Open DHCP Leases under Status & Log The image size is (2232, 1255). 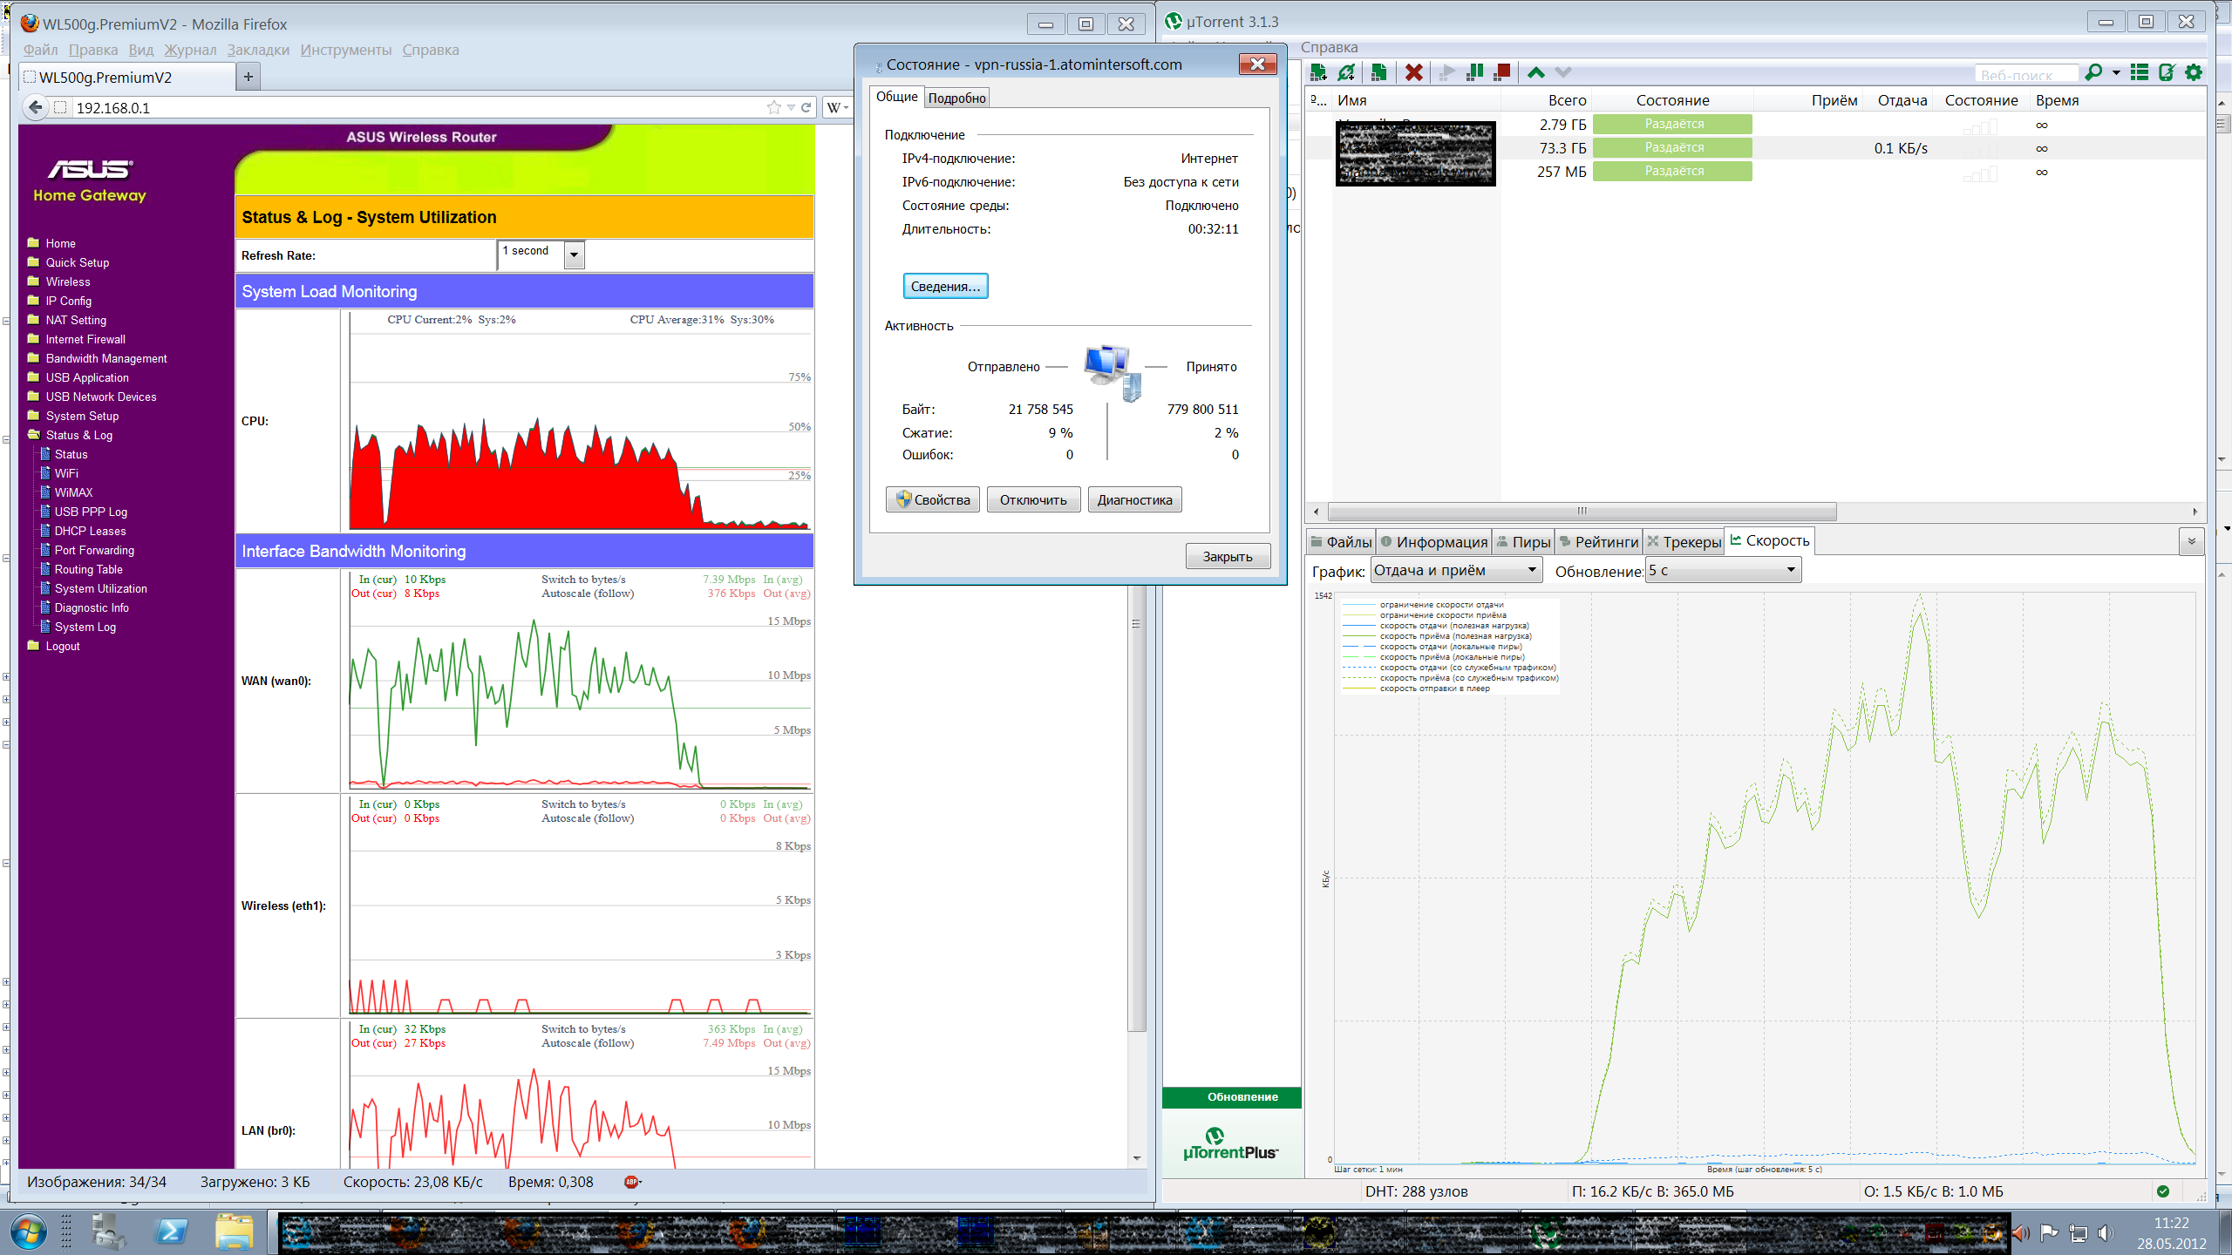pyautogui.click(x=90, y=531)
